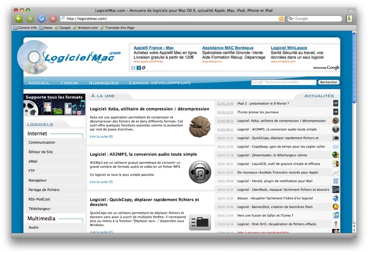Open the Google search engine magnifier dropdown
368x254 pixels.
click(x=291, y=18)
